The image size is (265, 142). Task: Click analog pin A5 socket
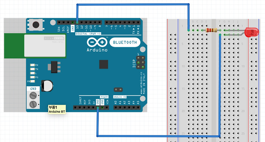click(138, 107)
